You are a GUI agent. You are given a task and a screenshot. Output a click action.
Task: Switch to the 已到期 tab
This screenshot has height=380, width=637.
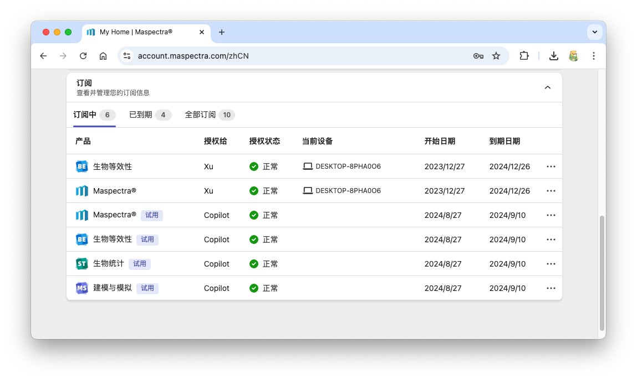tap(150, 115)
